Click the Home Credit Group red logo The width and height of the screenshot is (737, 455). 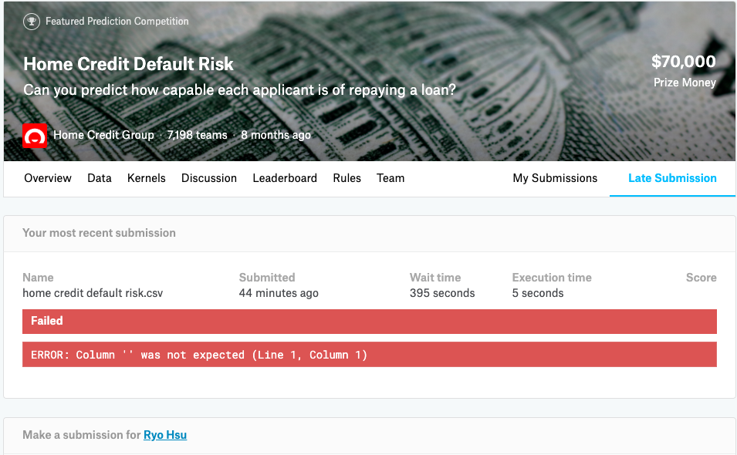coord(35,136)
